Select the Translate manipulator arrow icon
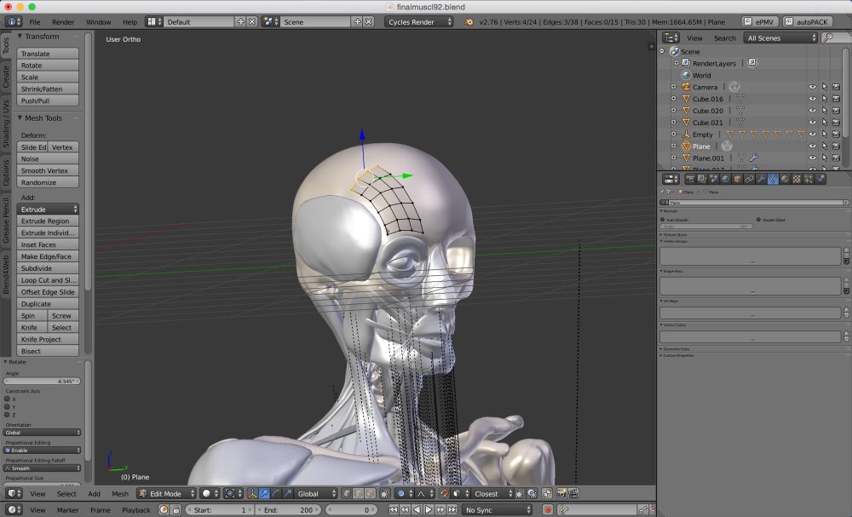This screenshot has height=517, width=852. pos(264,494)
